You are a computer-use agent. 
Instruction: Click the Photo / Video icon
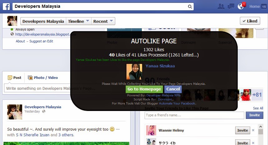(x=30, y=78)
